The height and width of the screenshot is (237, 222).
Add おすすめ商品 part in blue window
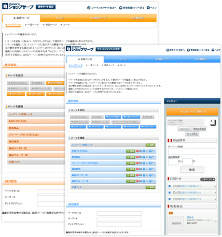[x=113, y=117]
